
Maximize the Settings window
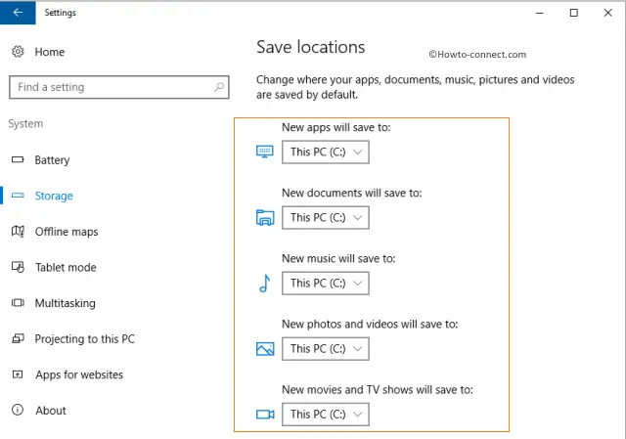click(x=574, y=13)
